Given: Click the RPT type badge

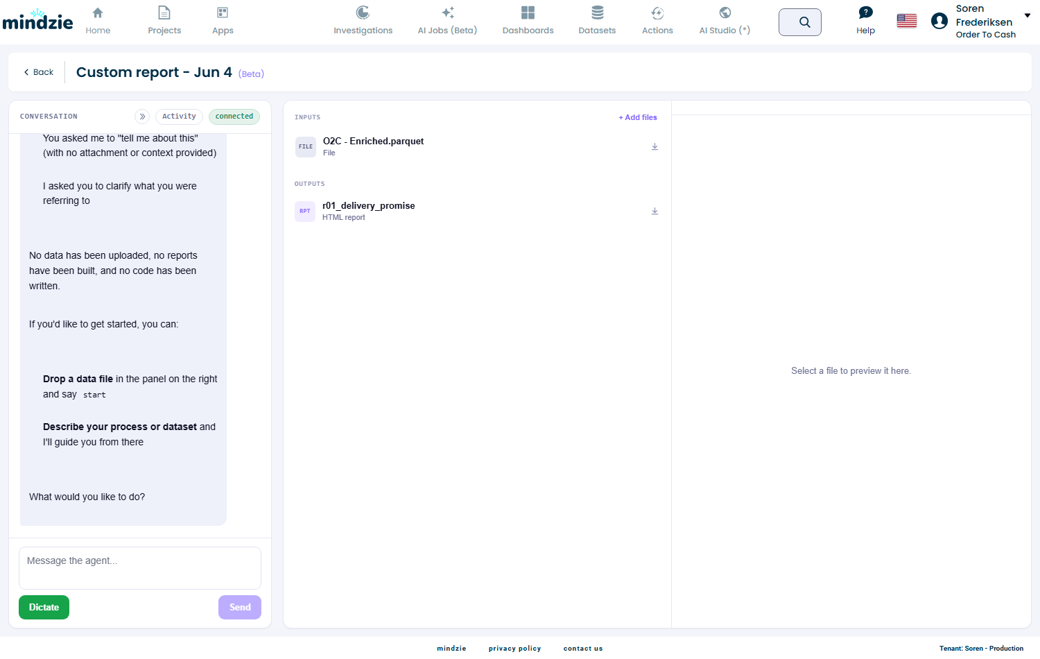Looking at the screenshot, I should coord(305,211).
